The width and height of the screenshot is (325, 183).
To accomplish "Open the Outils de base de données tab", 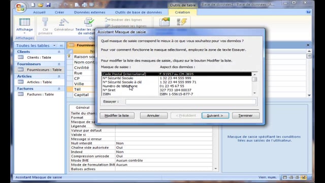I will (139, 12).
